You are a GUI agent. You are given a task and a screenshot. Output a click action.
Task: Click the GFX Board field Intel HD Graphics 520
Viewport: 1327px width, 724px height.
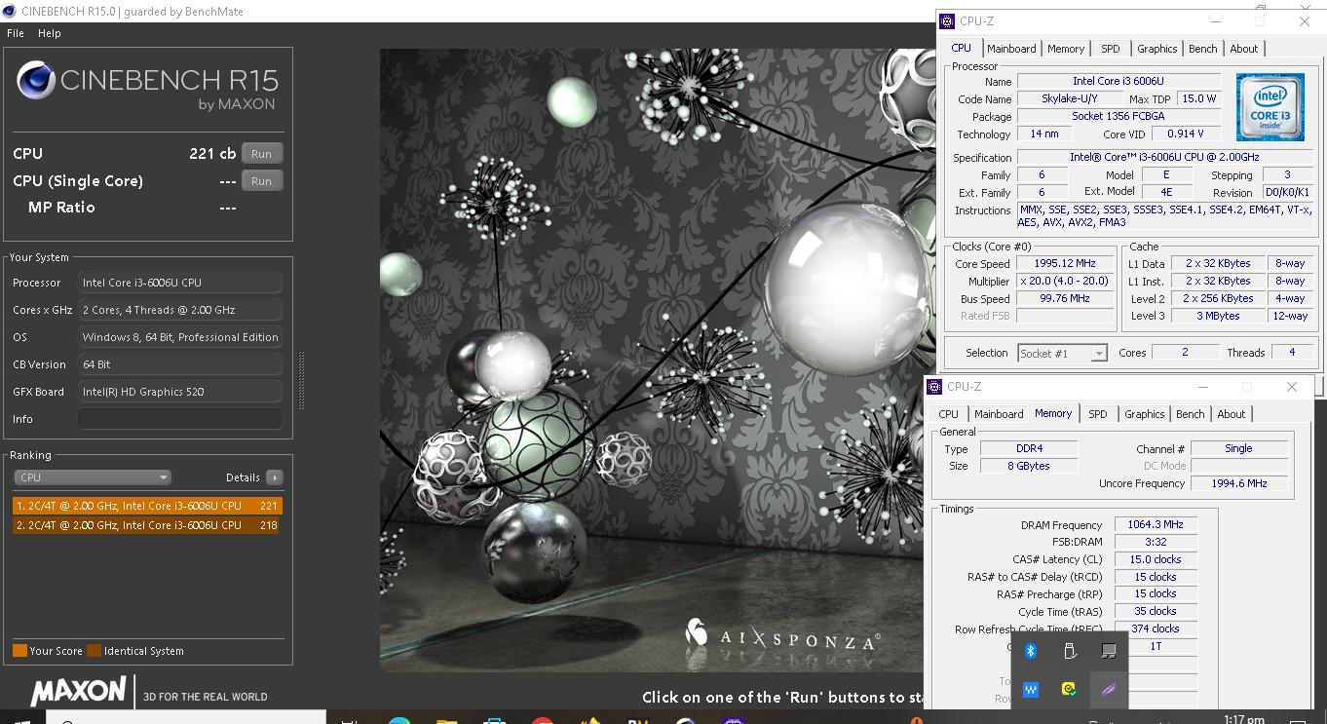point(180,392)
